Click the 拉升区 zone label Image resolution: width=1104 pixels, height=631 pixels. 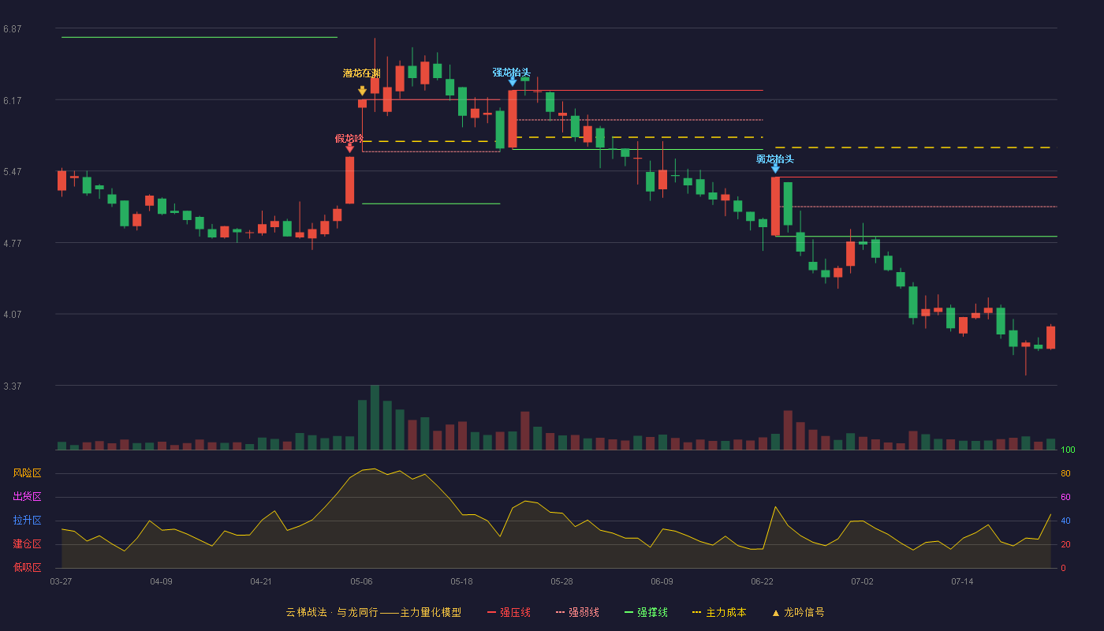pos(28,521)
